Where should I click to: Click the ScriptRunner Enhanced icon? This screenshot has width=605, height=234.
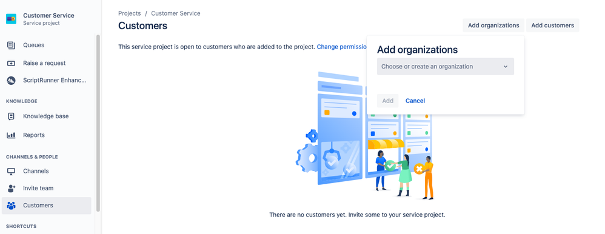click(11, 81)
